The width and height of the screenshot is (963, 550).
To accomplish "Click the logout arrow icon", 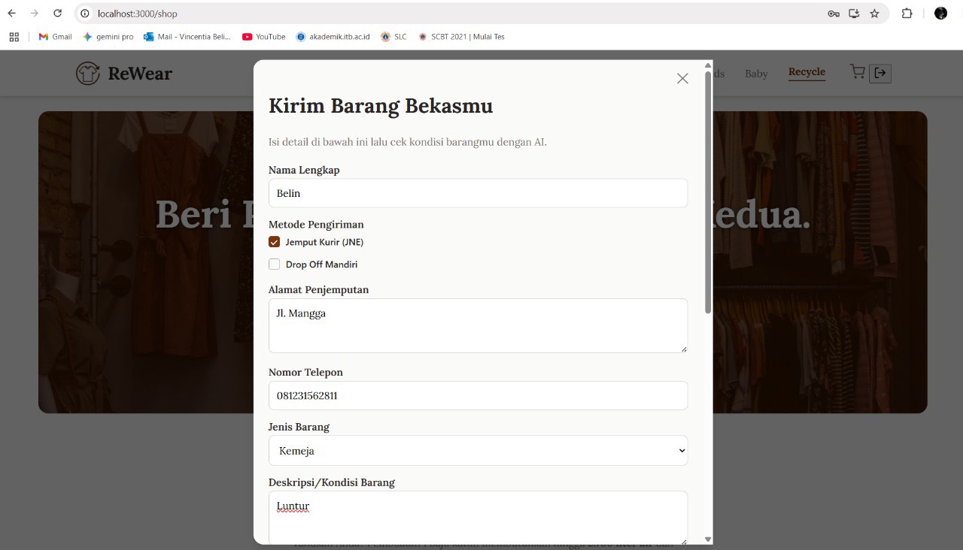I will coord(880,73).
